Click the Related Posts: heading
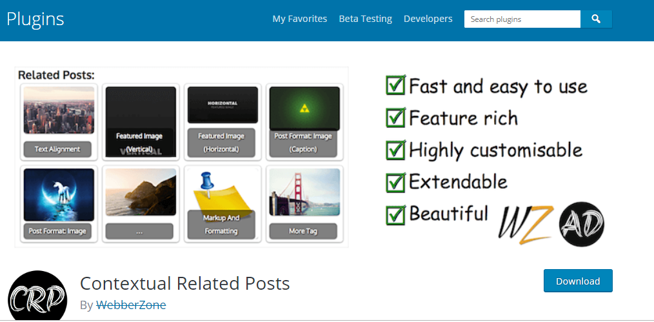This screenshot has height=322, width=654. click(56, 75)
